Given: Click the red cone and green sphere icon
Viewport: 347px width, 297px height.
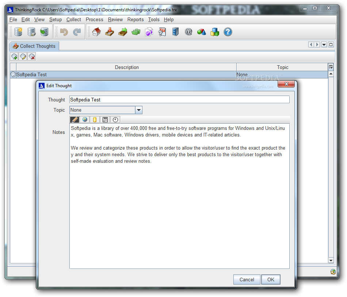Looking at the screenshot, I should click(x=201, y=32).
